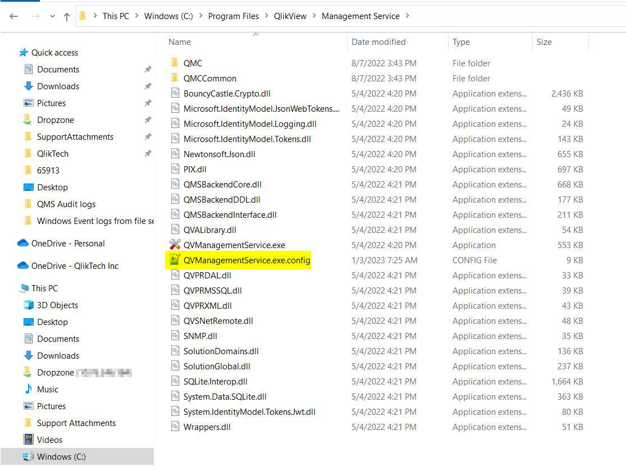626x467 pixels.
Task: Click the Music note icon in sidebar
Action: tap(28, 390)
